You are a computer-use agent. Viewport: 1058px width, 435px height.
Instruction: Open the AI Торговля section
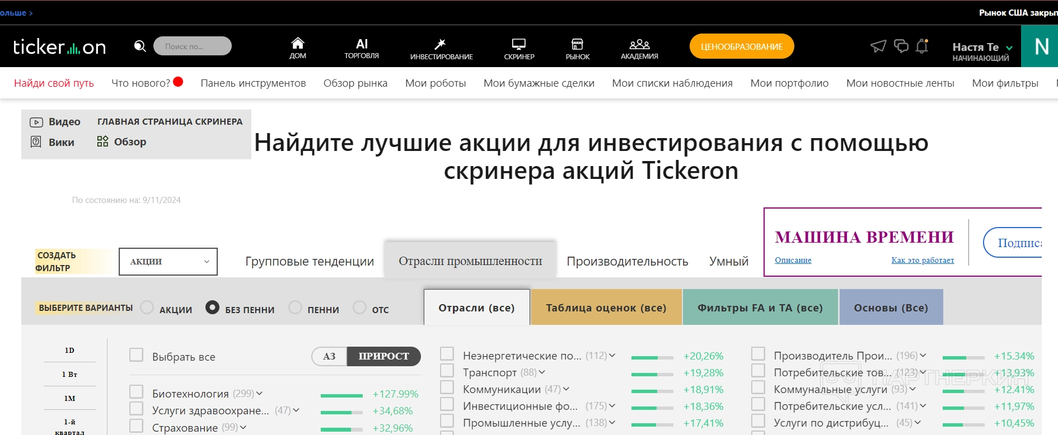pyautogui.click(x=362, y=48)
